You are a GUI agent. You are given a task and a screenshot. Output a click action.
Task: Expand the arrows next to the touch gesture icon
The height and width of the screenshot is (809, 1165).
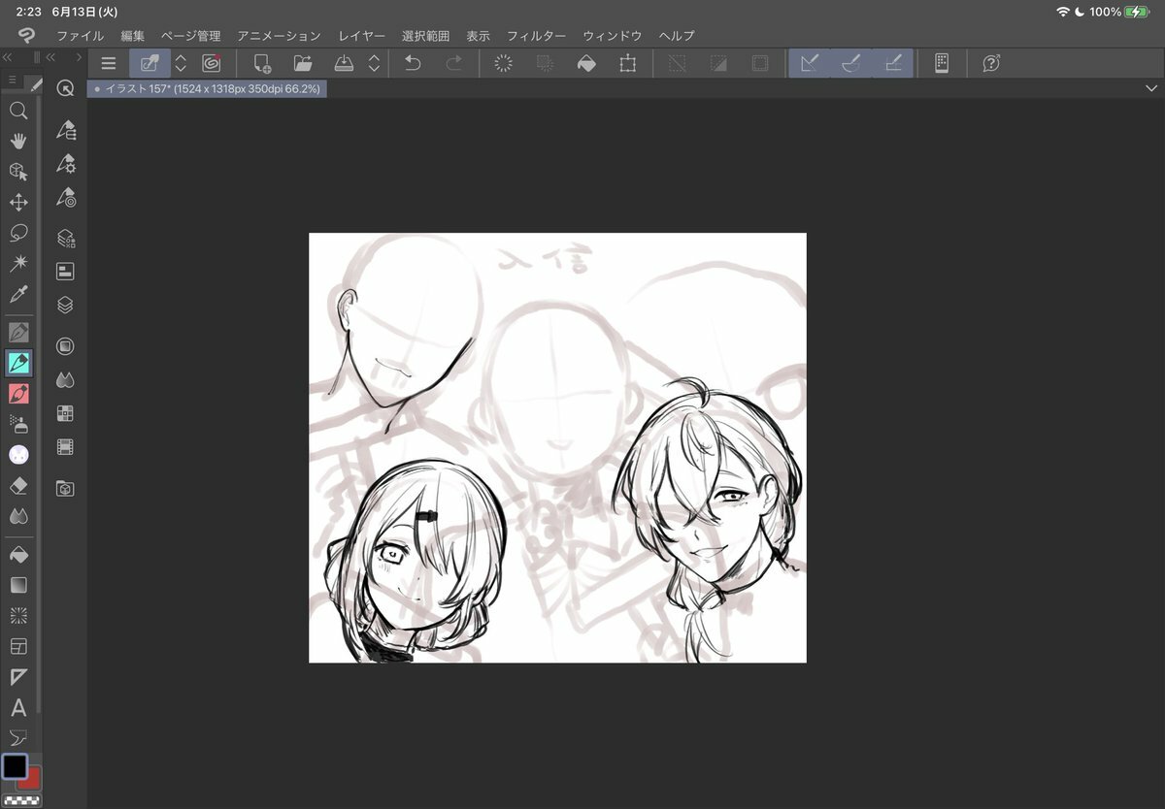click(x=180, y=64)
